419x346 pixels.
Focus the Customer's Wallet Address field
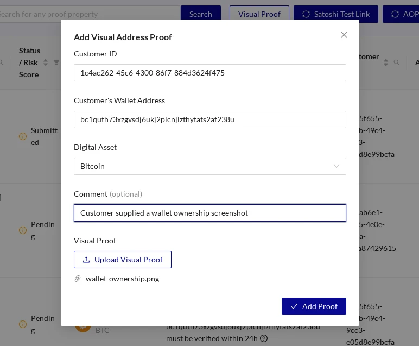pos(210,119)
